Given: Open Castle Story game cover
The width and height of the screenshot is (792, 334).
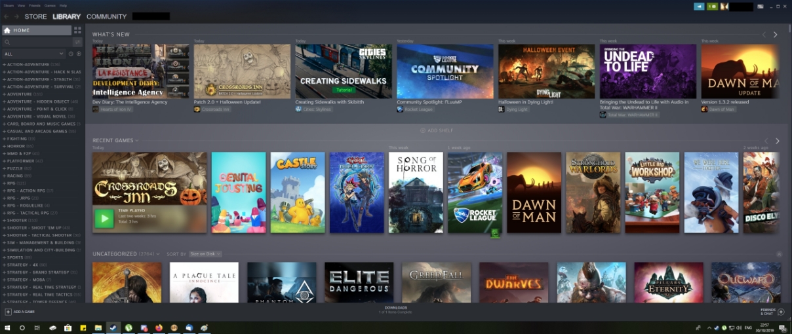Looking at the screenshot, I should 298,193.
